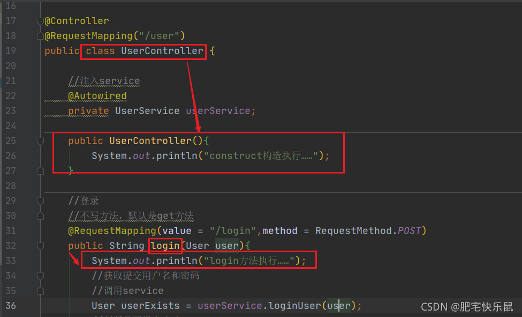
Task: Click the //调用service comment
Action: click(x=127, y=291)
